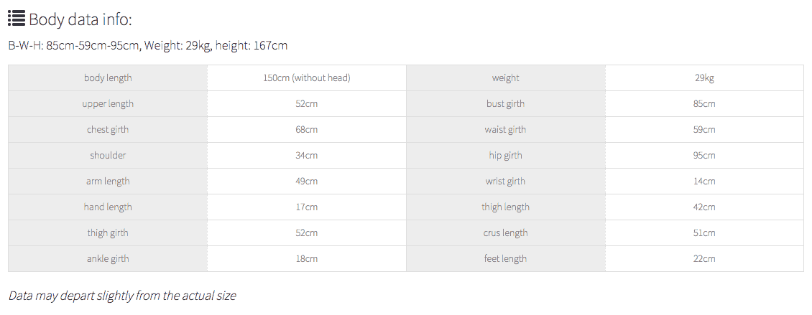The height and width of the screenshot is (315, 812).
Task: Click the 29kg value in the table
Action: 704,77
